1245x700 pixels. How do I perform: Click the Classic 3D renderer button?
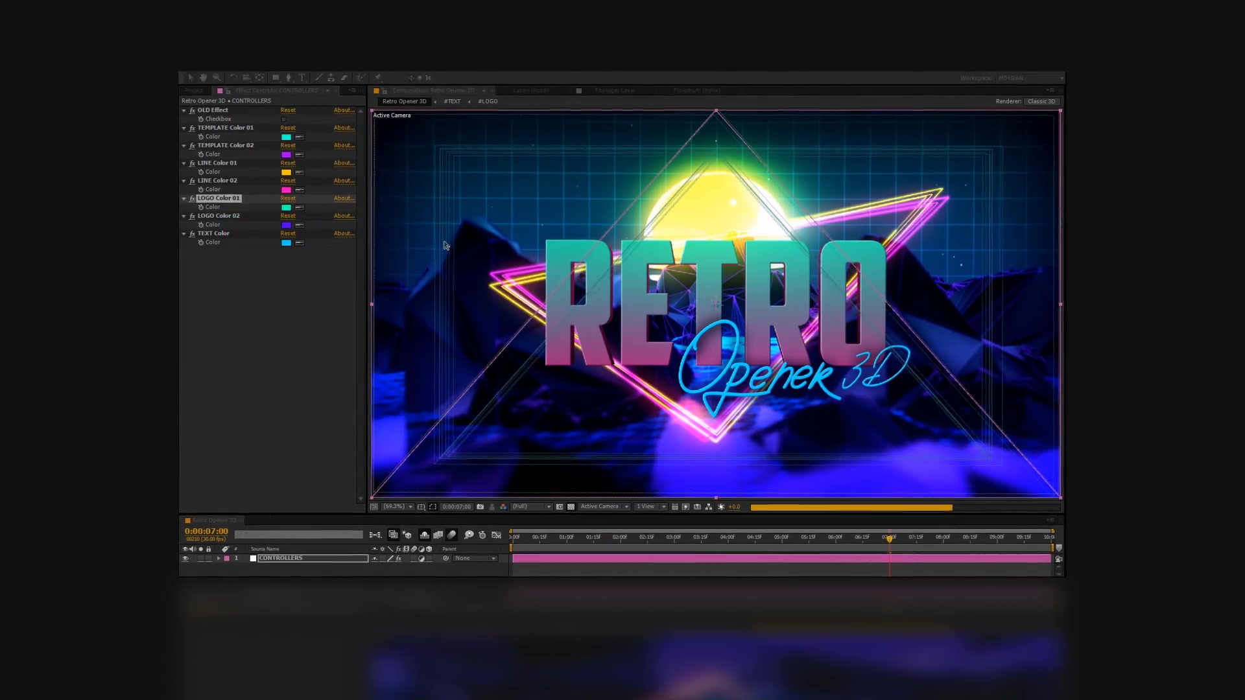[1041, 101]
